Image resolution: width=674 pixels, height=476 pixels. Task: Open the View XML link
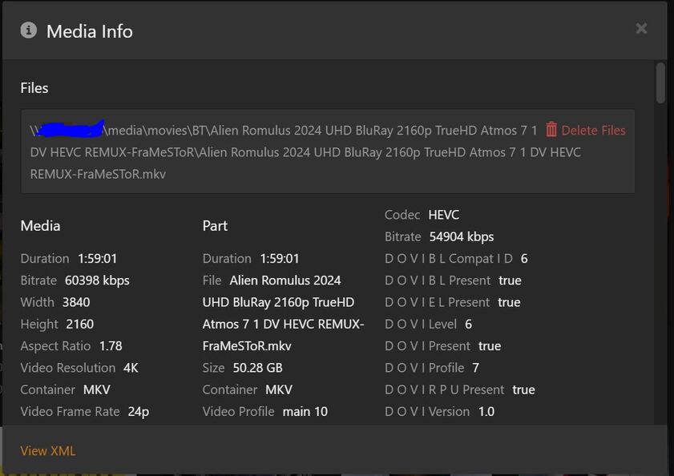pos(48,451)
